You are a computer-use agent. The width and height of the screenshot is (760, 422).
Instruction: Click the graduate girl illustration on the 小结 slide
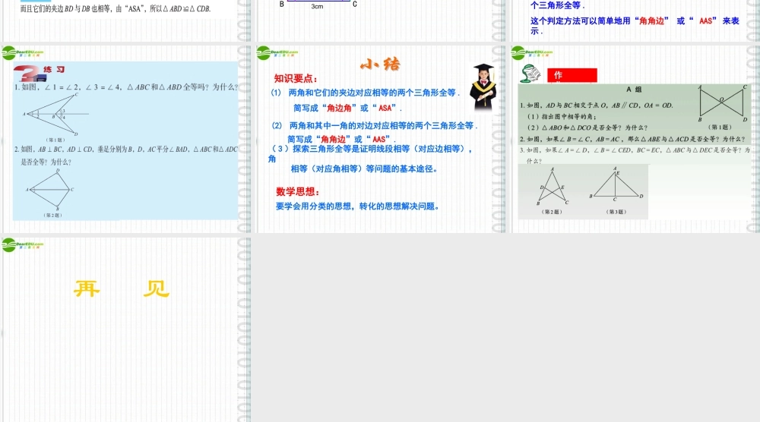click(483, 87)
